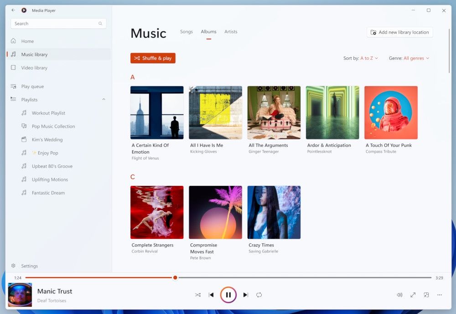The image size is (456, 314).
Task: Click Manic Trust now-playing artwork
Action: (20, 295)
